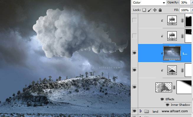The image size is (193, 117).
Task: Select the upper Levels layer black mask
Action: point(188,20)
